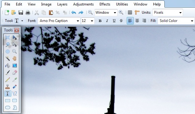Choose the Pencil tool

tap(7, 80)
